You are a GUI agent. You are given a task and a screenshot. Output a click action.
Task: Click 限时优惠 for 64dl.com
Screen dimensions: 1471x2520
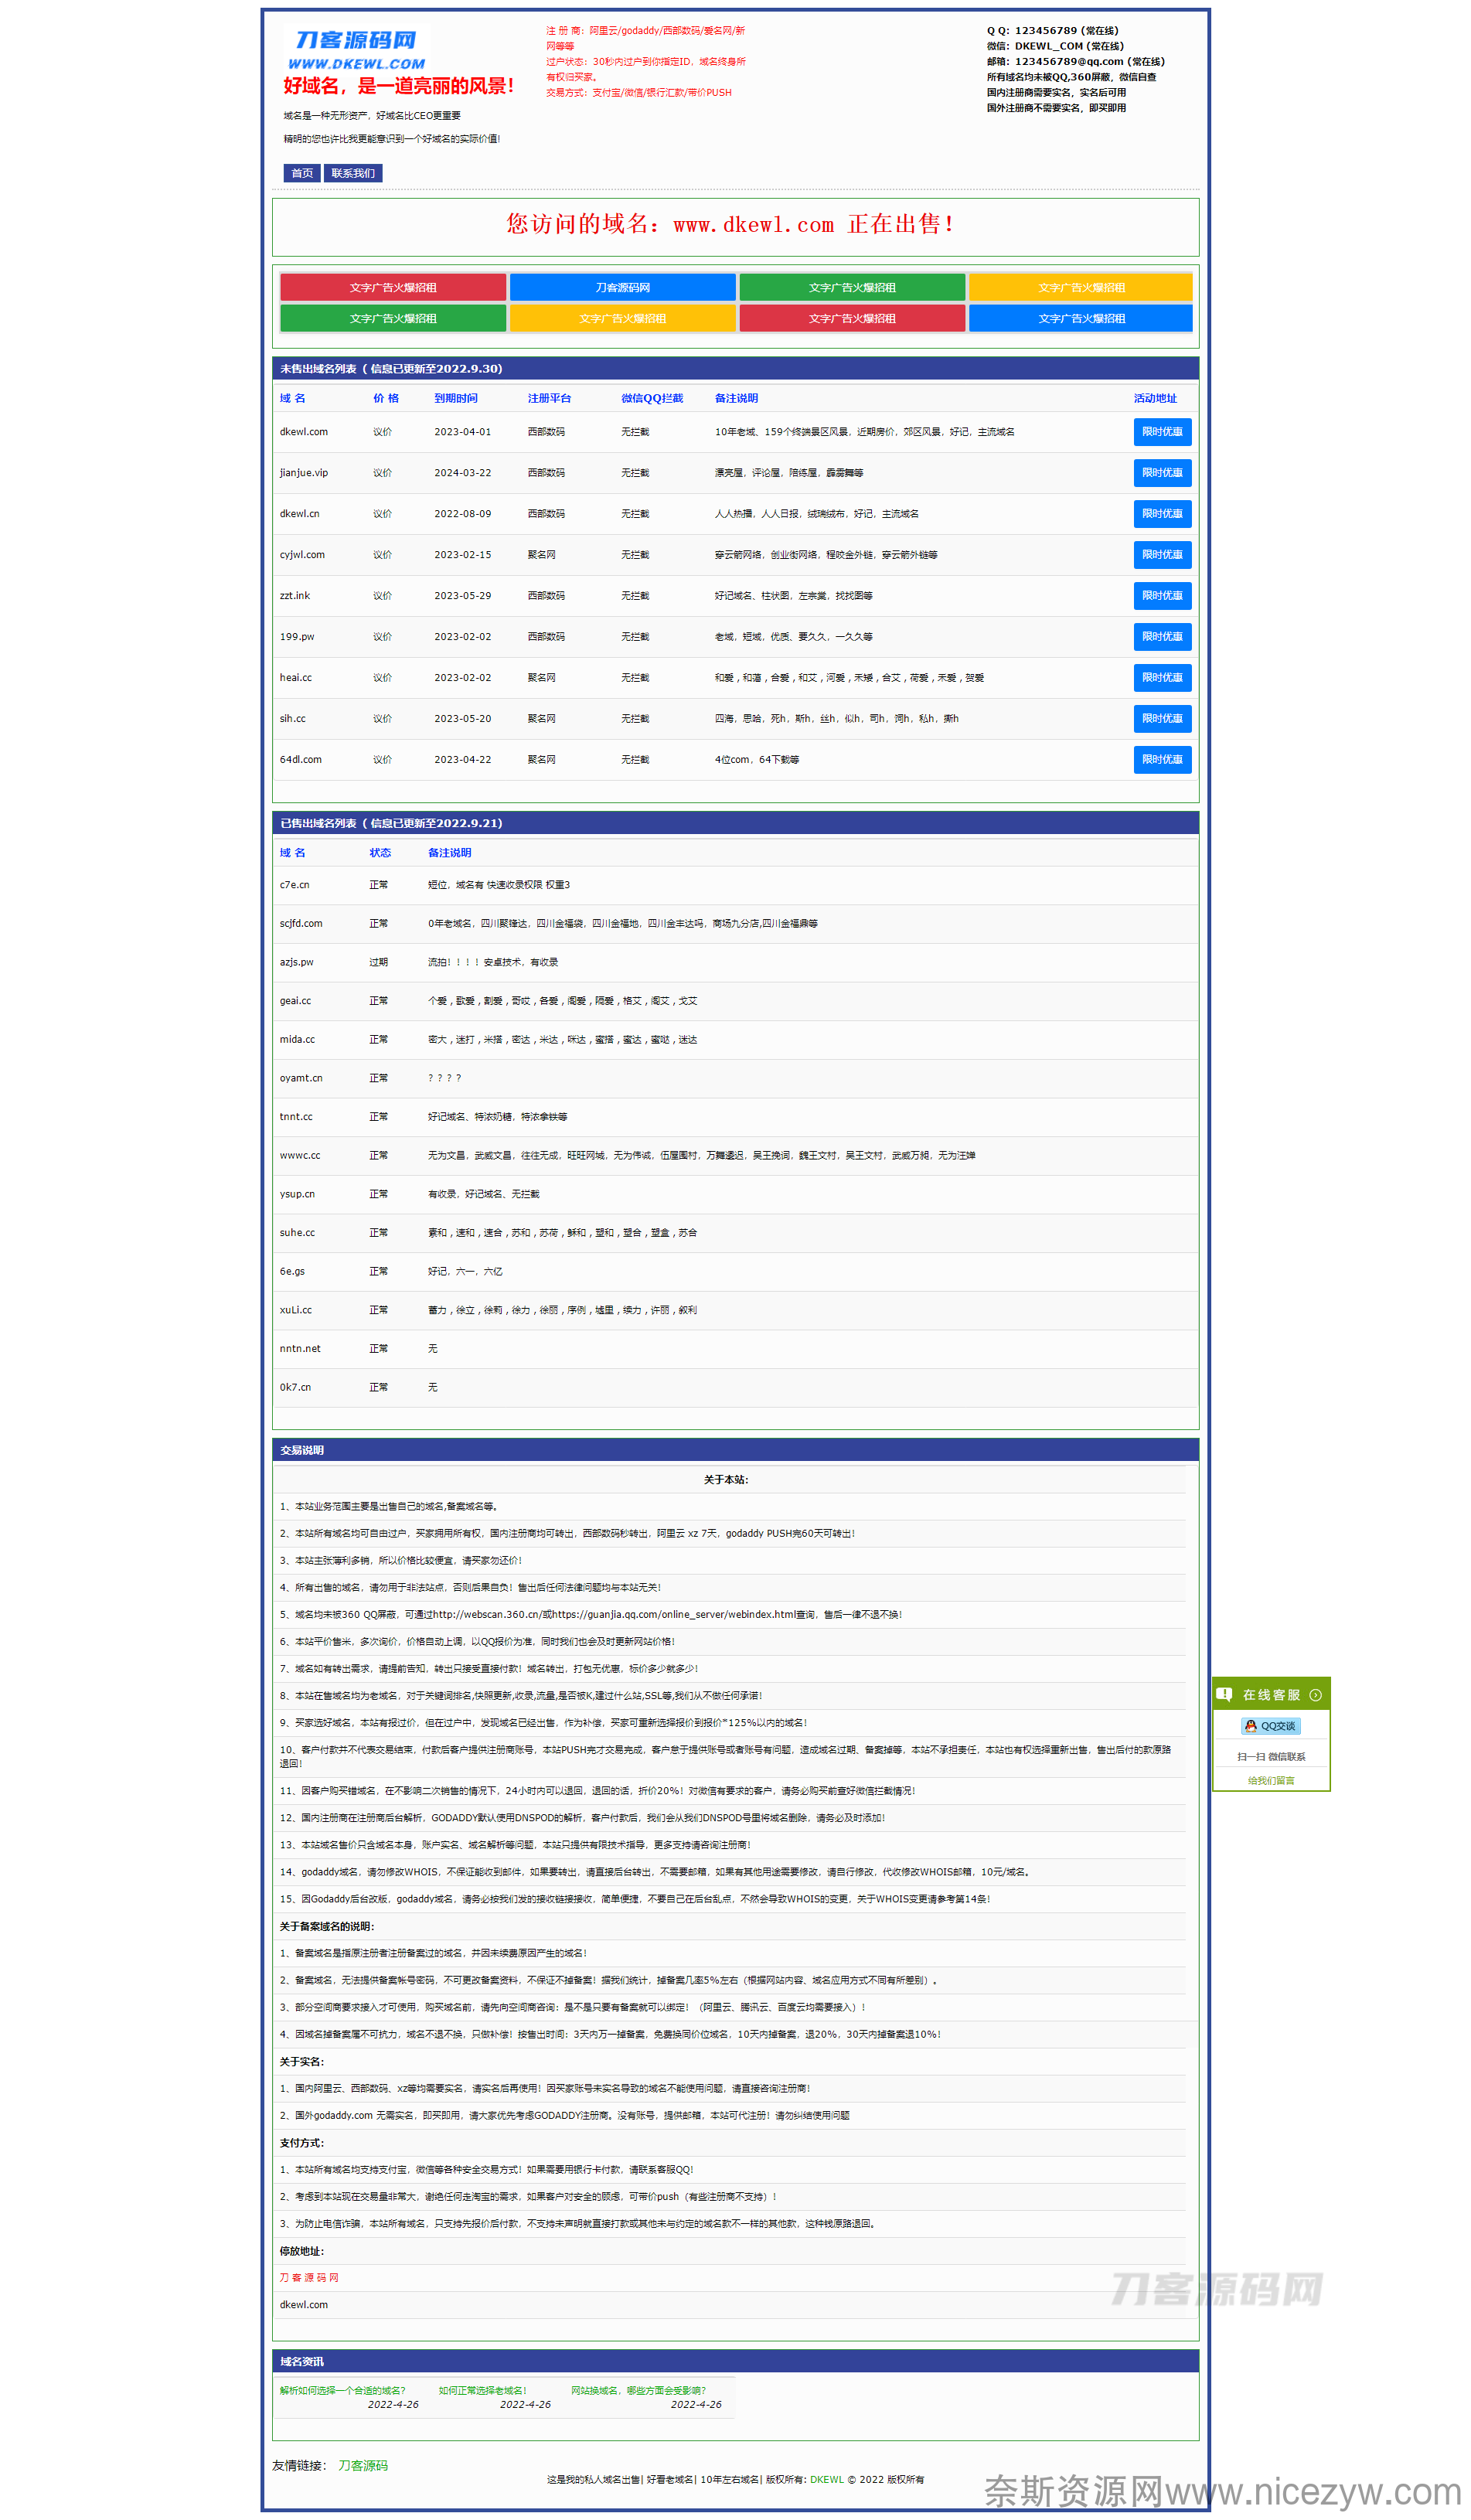(1162, 760)
